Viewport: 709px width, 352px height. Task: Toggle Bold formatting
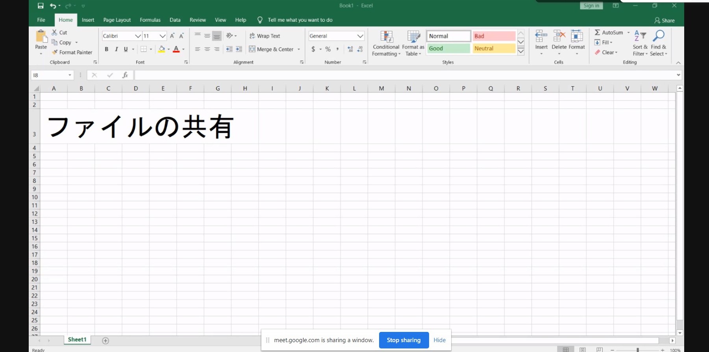(x=106, y=49)
